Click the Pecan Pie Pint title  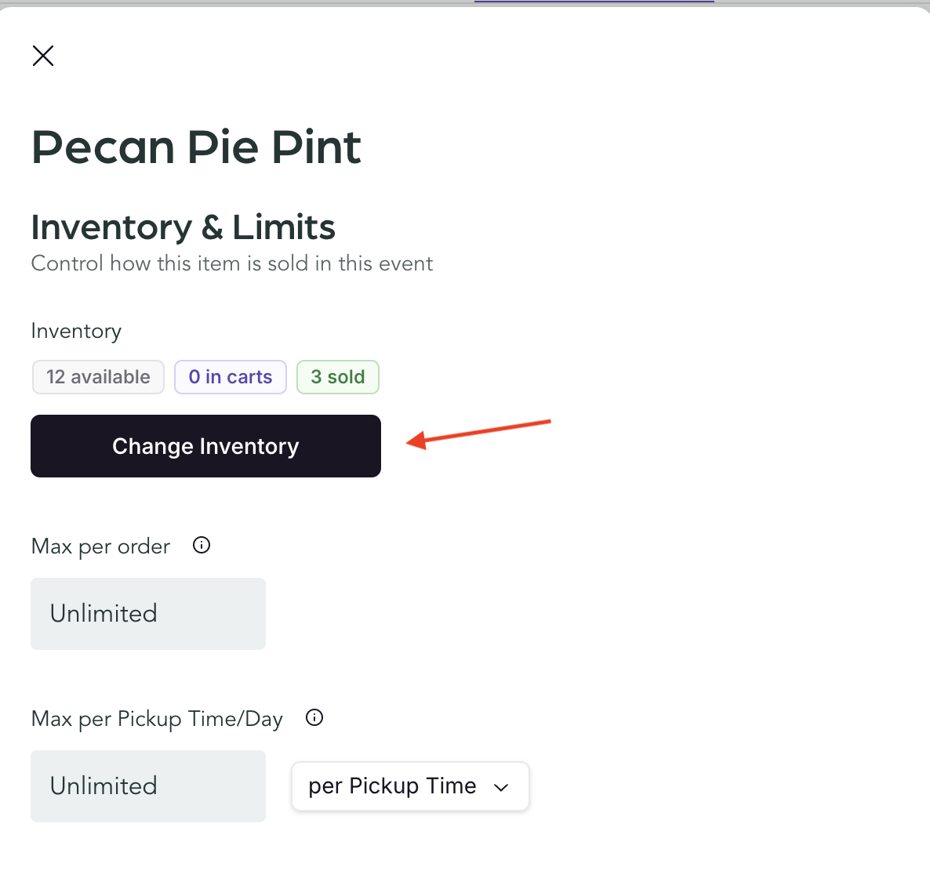pos(196,147)
